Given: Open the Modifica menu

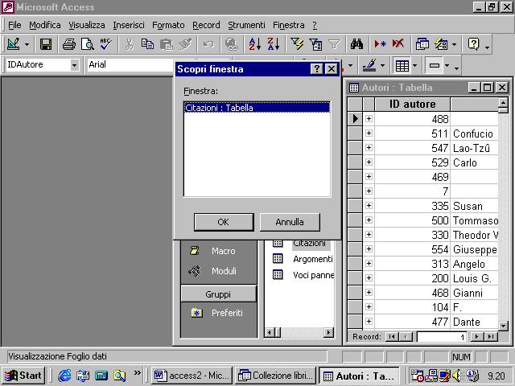Looking at the screenshot, I should coord(45,25).
